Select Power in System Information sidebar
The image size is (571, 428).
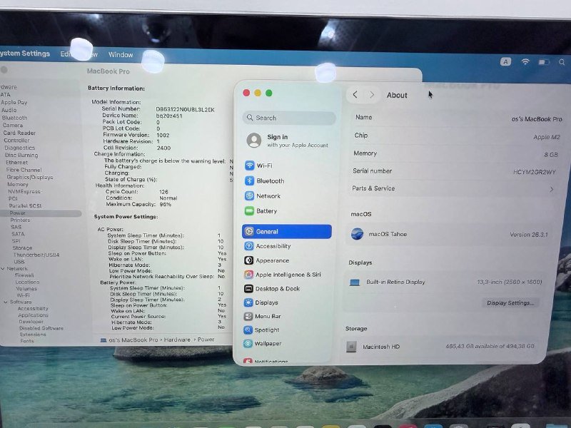click(17, 213)
